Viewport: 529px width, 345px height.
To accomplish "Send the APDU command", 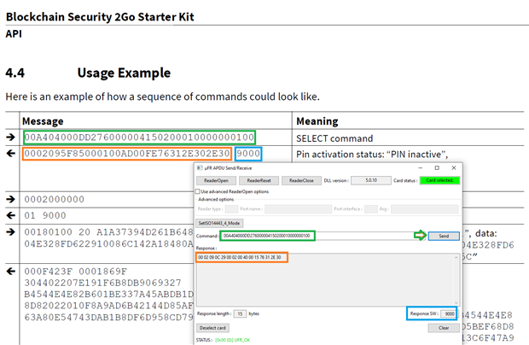I will click(x=443, y=235).
